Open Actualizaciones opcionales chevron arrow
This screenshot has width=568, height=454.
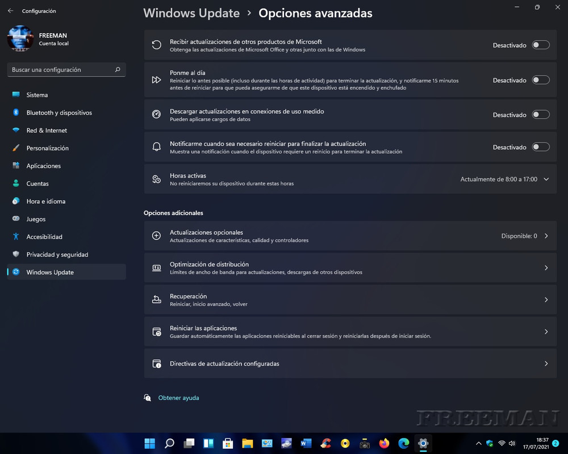pyautogui.click(x=546, y=236)
